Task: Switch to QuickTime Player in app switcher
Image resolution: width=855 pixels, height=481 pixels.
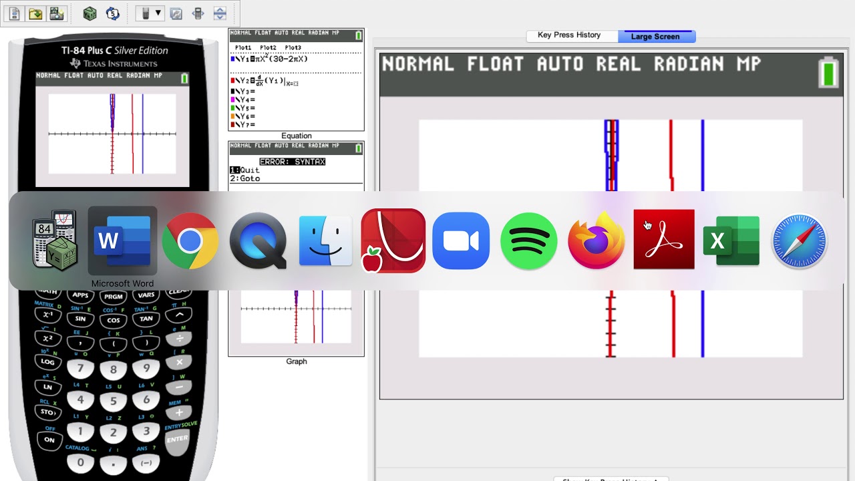Action: 259,241
